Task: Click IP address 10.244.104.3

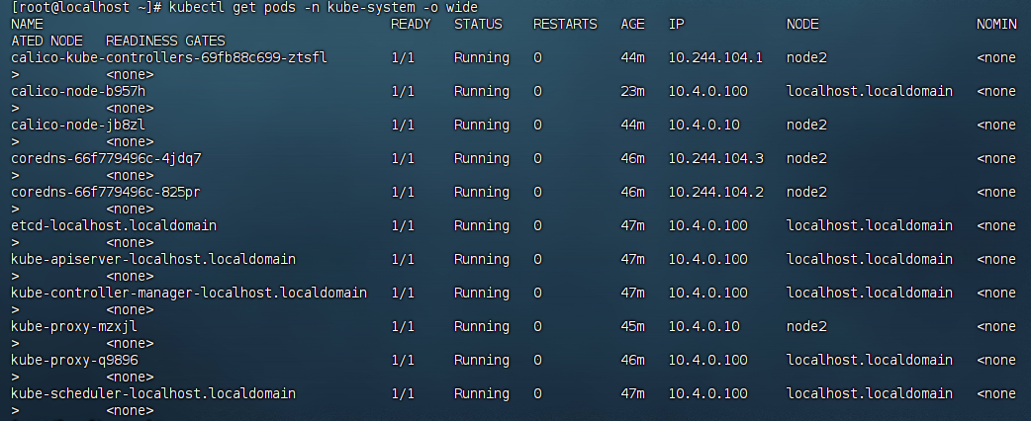Action: (715, 158)
